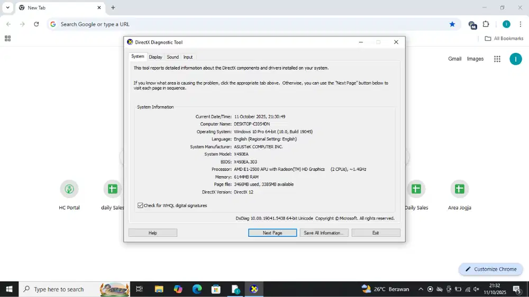Show hidden system tray icons
529x297 pixels.
click(421, 289)
